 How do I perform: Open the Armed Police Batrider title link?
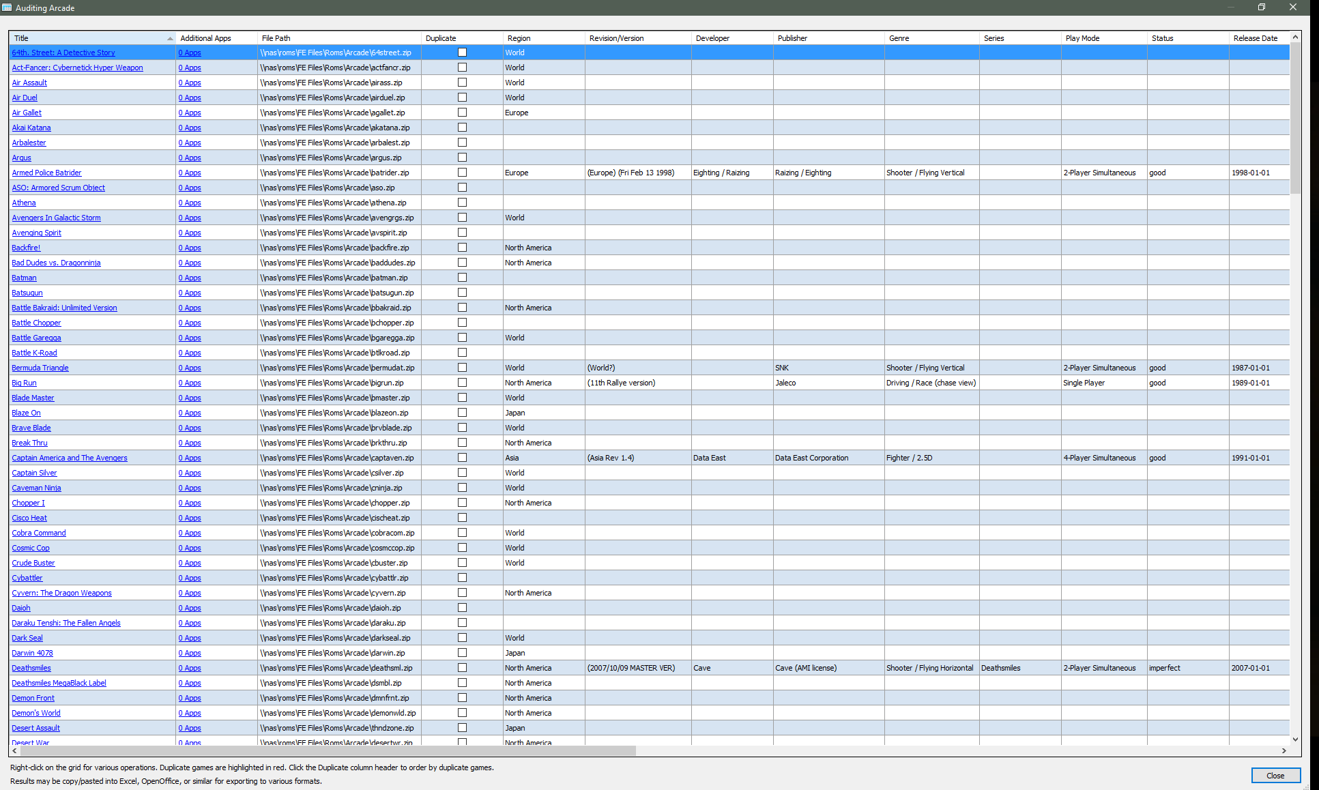[x=46, y=173]
